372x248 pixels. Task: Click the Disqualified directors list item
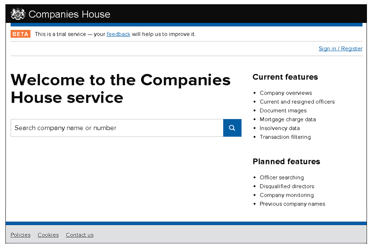click(287, 186)
